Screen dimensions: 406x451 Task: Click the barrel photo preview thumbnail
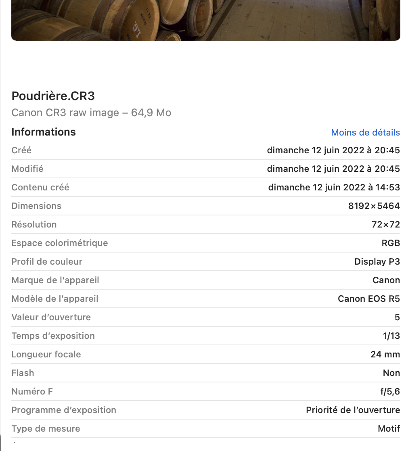pos(205,20)
